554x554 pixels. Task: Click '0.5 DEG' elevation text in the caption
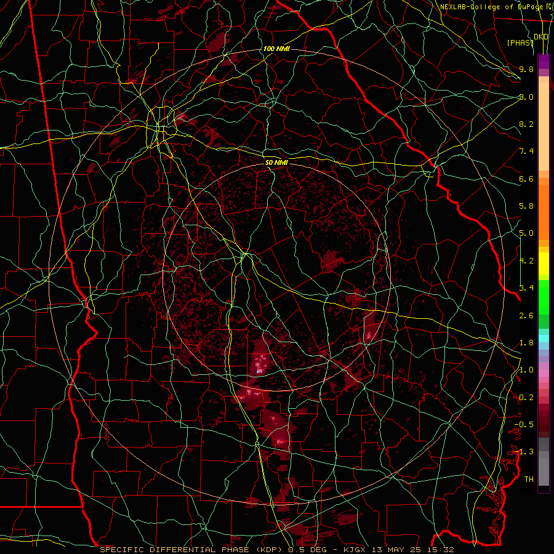tap(307, 550)
